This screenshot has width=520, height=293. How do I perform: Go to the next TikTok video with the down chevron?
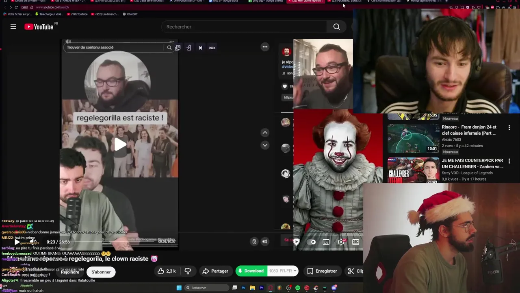click(x=265, y=145)
